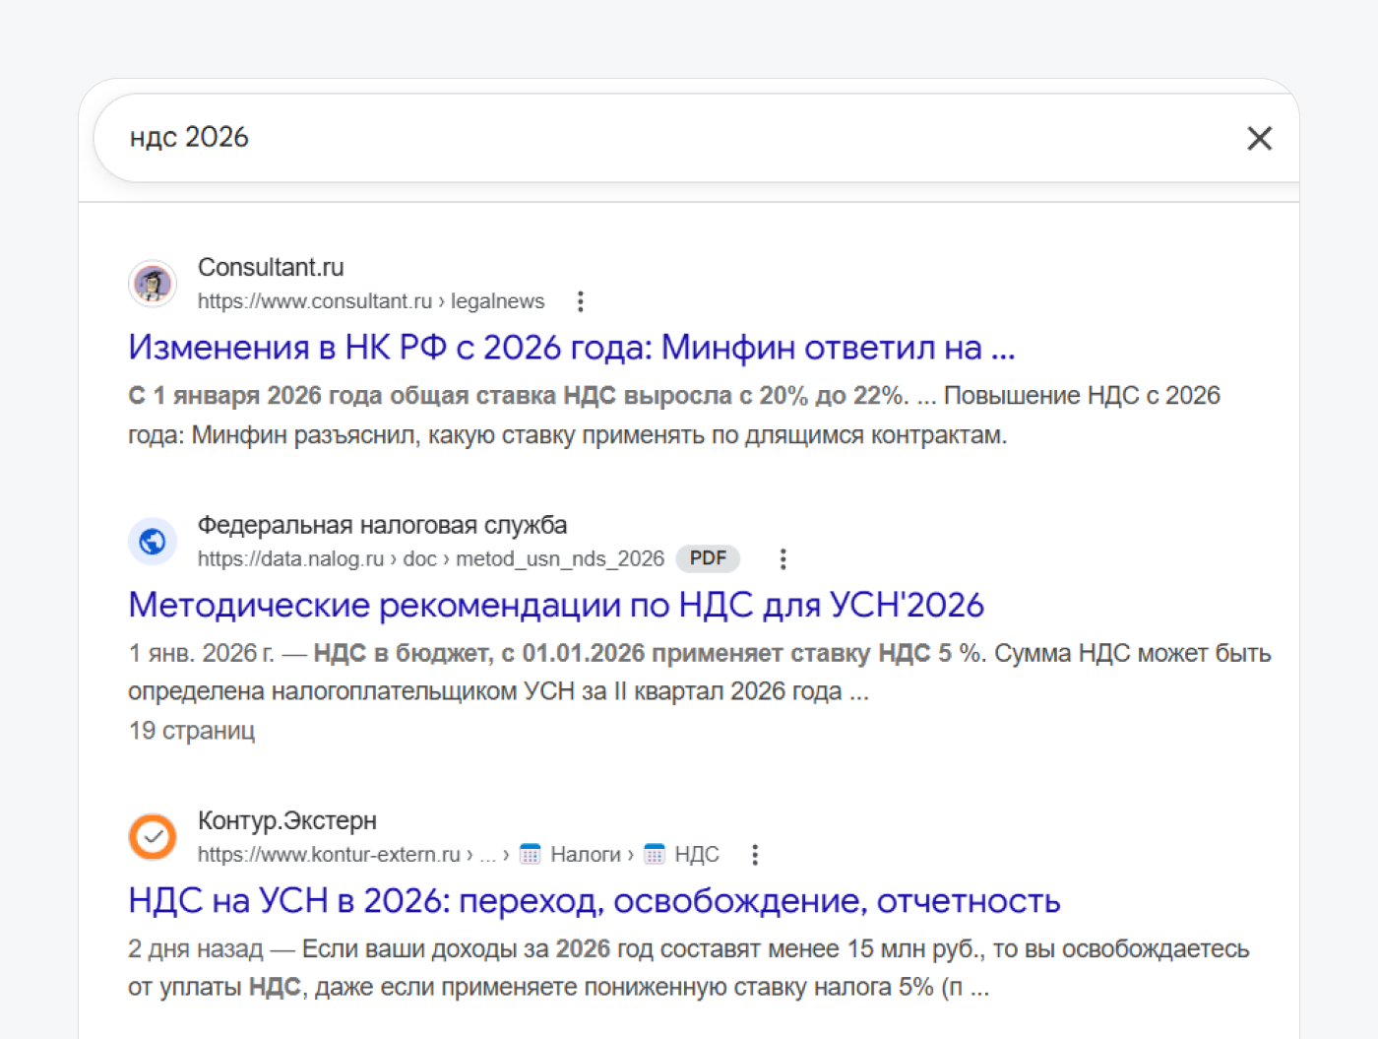This screenshot has width=1378, height=1039.
Task: Click the Контур.Экстерн site name
Action: pyautogui.click(x=287, y=820)
